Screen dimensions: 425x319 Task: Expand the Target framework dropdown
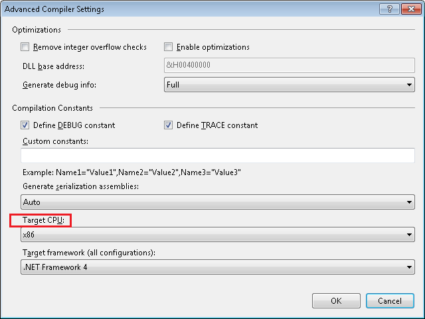click(218, 267)
